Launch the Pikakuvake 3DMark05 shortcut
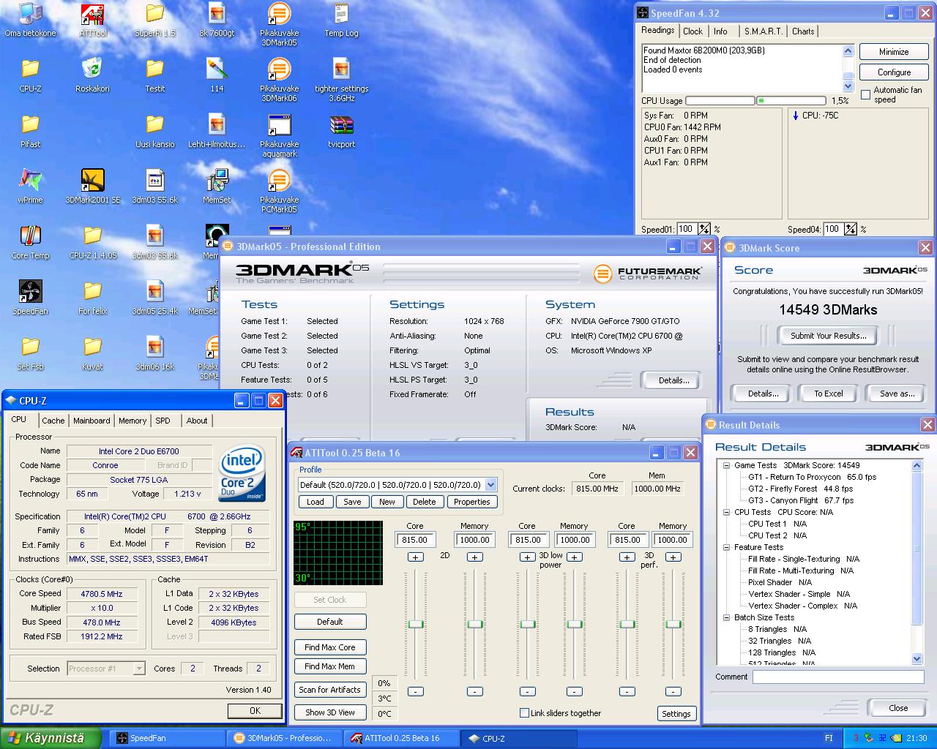This screenshot has width=937, height=749. click(279, 25)
